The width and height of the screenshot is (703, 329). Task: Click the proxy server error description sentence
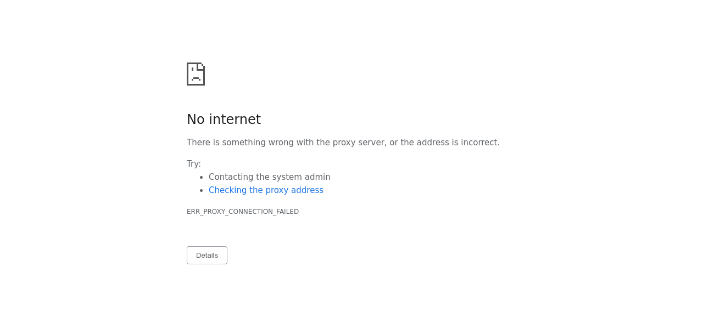pyautogui.click(x=343, y=143)
